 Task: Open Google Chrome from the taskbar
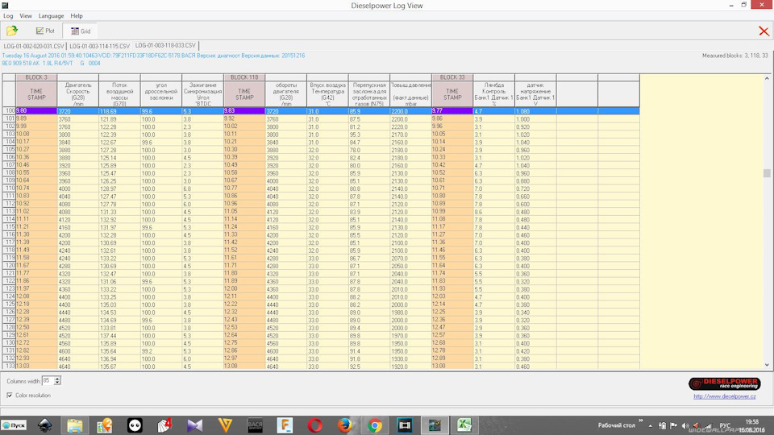click(375, 425)
